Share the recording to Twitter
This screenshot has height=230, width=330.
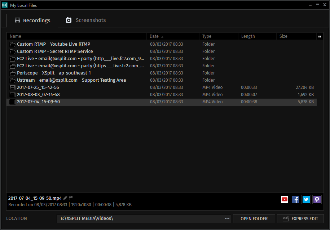pyautogui.click(x=306, y=199)
